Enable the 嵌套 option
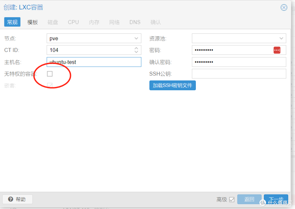The height and width of the screenshot is (209, 295). [49, 85]
